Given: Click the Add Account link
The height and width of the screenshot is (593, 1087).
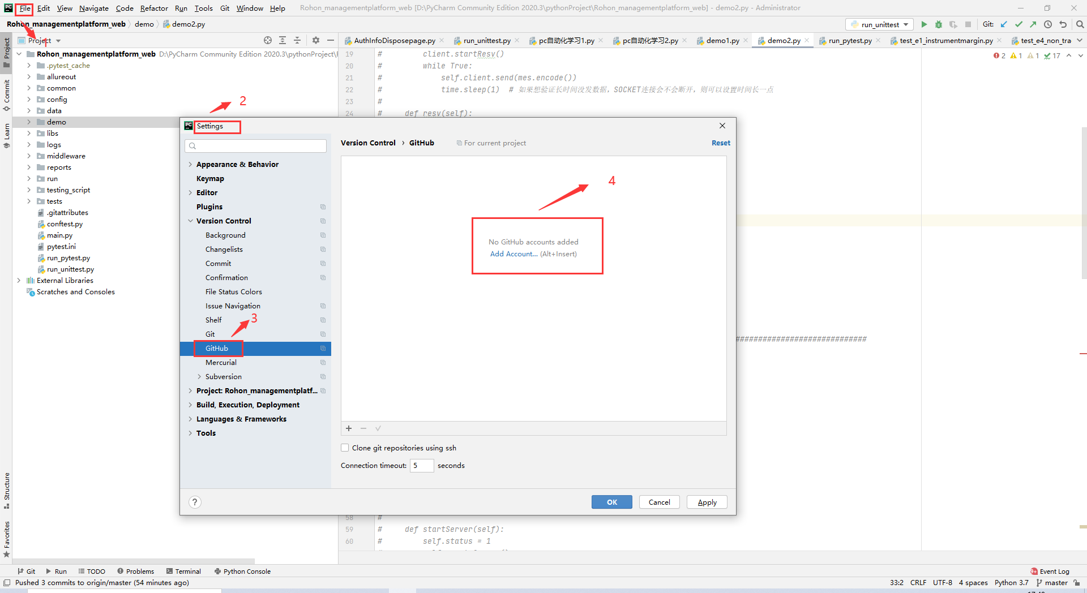Looking at the screenshot, I should pyautogui.click(x=513, y=253).
